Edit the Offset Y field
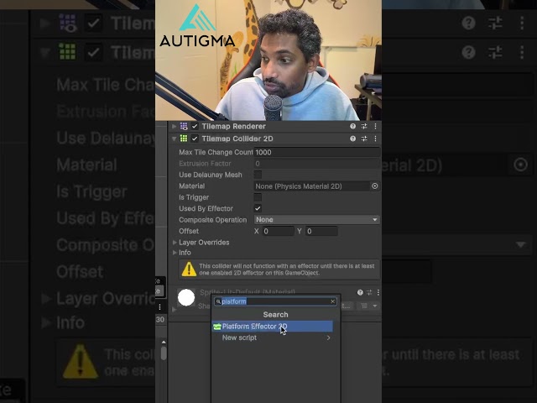 (322, 232)
